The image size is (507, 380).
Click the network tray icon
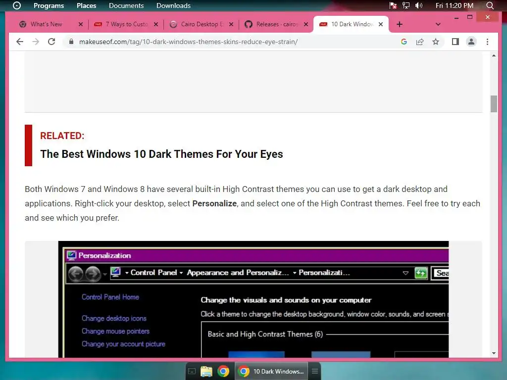tap(406, 5)
